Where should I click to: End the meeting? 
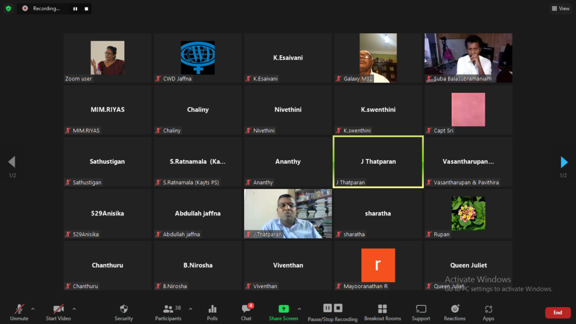(x=557, y=313)
